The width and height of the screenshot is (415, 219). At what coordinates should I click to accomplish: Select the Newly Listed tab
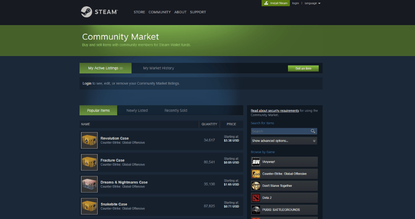point(137,110)
